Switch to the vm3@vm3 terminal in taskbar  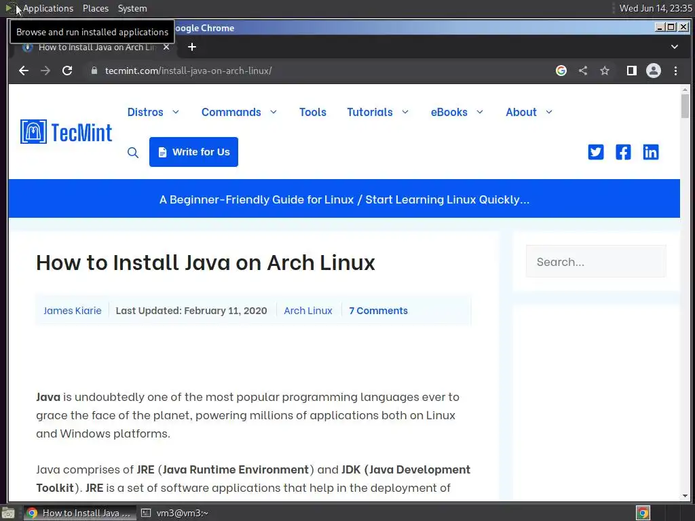point(175,513)
